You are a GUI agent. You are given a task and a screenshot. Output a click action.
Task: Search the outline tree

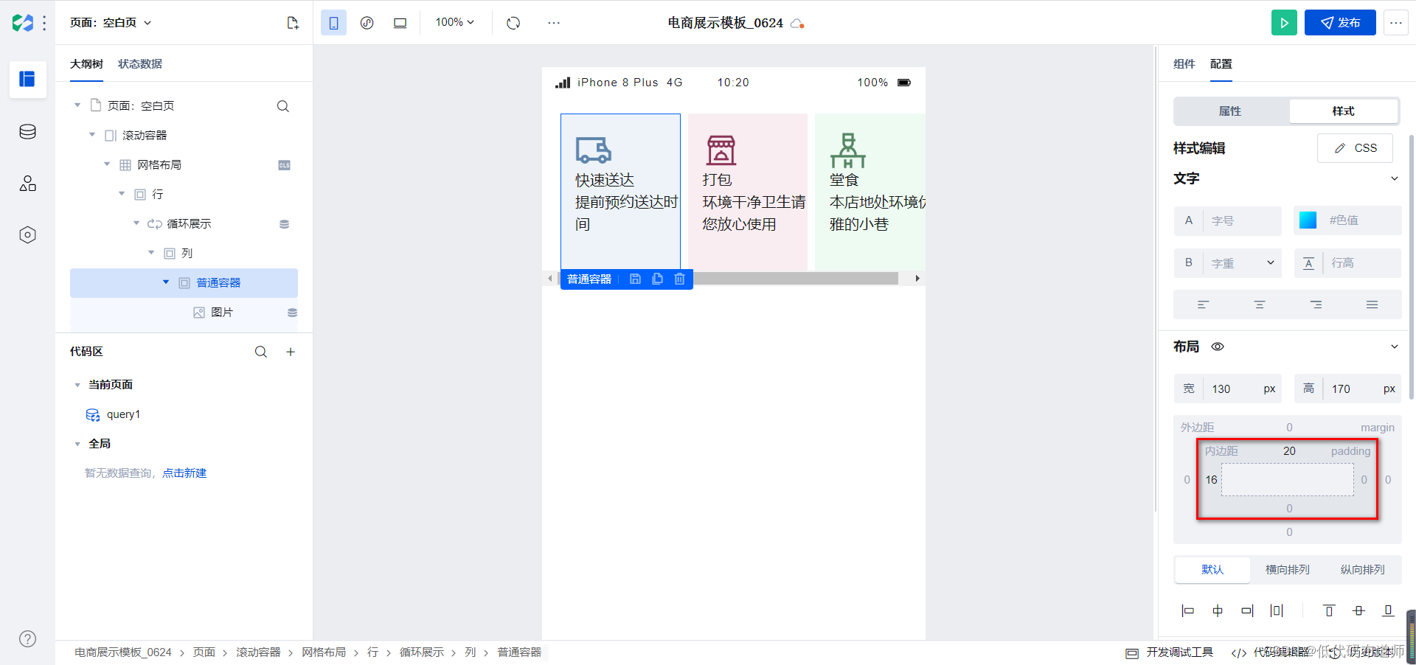282,106
